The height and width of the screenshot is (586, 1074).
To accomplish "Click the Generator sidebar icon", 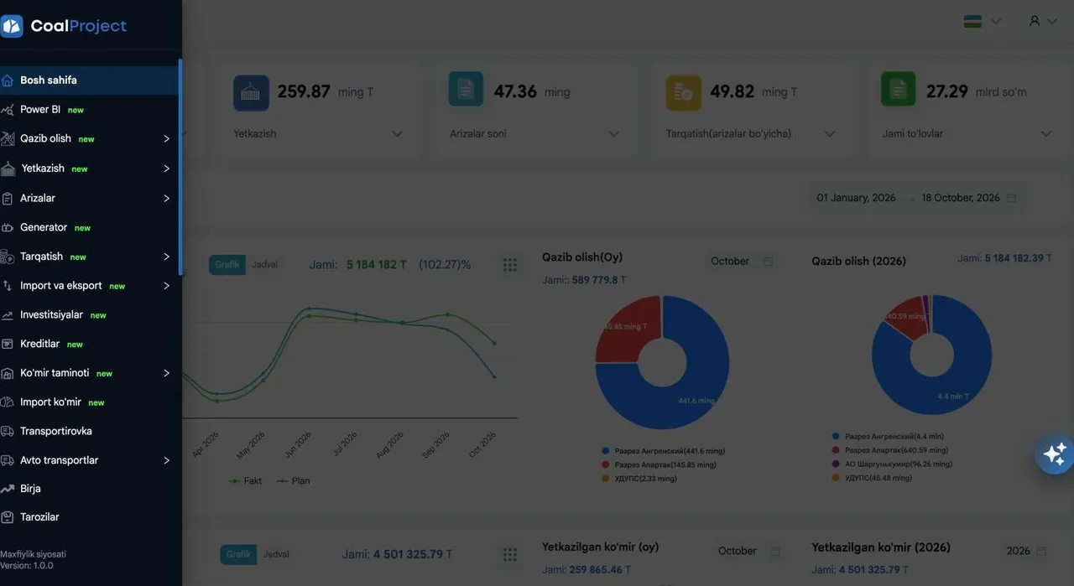I will pyautogui.click(x=8, y=227).
